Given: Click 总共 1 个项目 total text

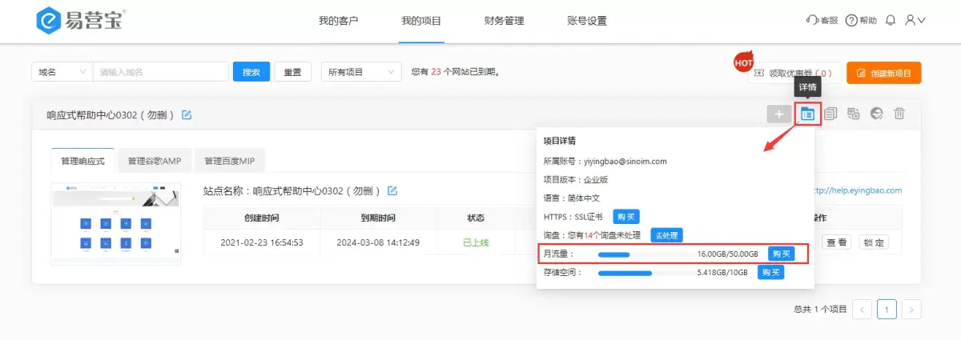Looking at the screenshot, I should 820,309.
